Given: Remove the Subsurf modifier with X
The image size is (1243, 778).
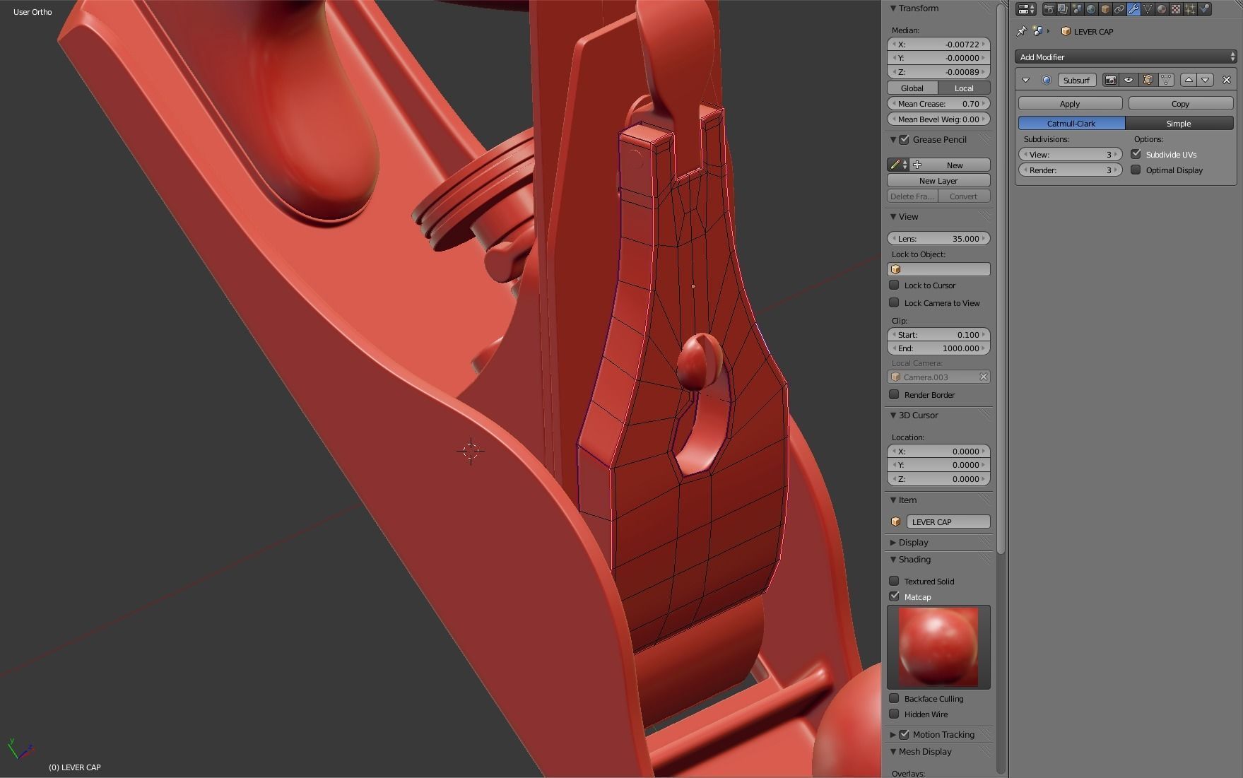Looking at the screenshot, I should [1227, 80].
